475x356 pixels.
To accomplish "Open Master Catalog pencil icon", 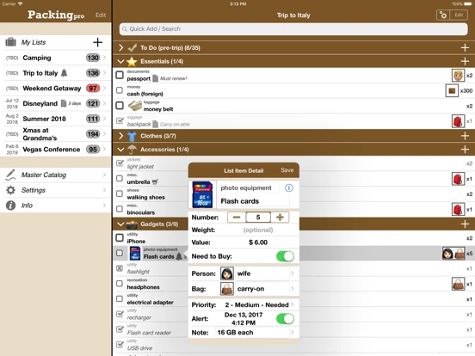I will [x=10, y=175].
